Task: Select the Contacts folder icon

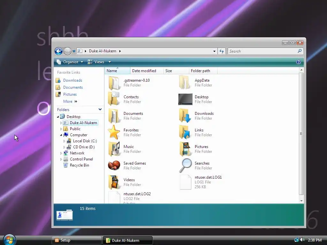Action: point(114,99)
